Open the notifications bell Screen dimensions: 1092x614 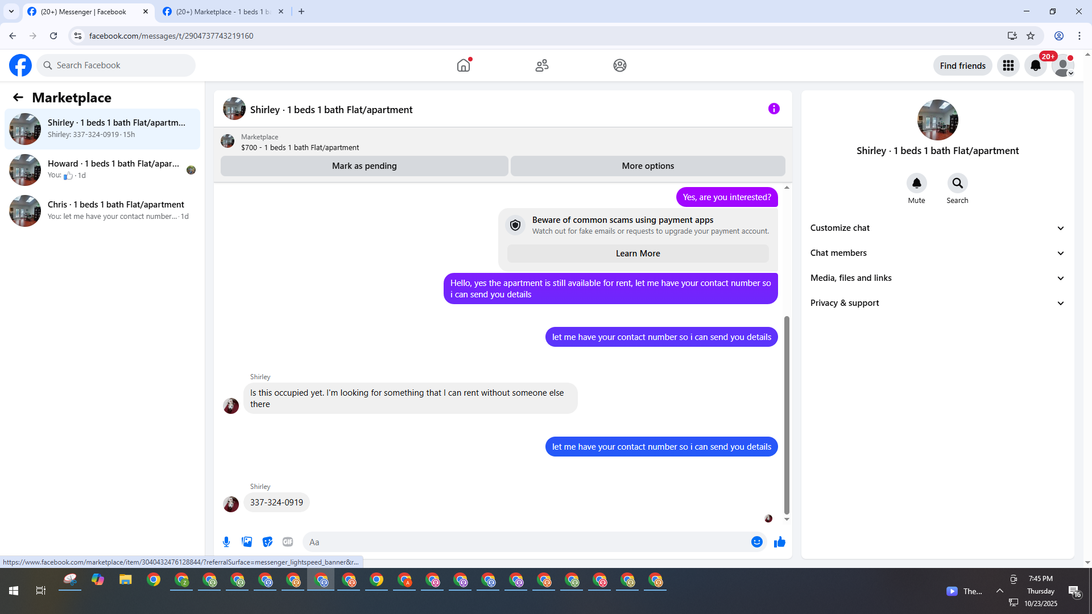1035,65
